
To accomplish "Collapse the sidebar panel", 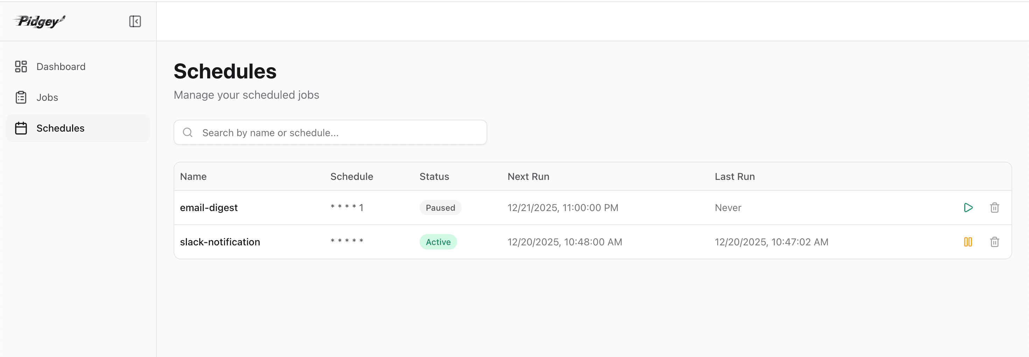I will click(135, 21).
